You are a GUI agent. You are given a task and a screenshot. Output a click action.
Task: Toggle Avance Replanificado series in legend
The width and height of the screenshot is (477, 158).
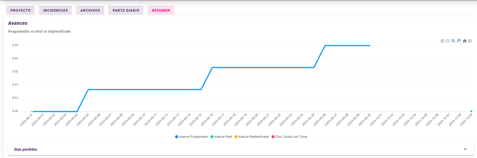[x=252, y=137]
